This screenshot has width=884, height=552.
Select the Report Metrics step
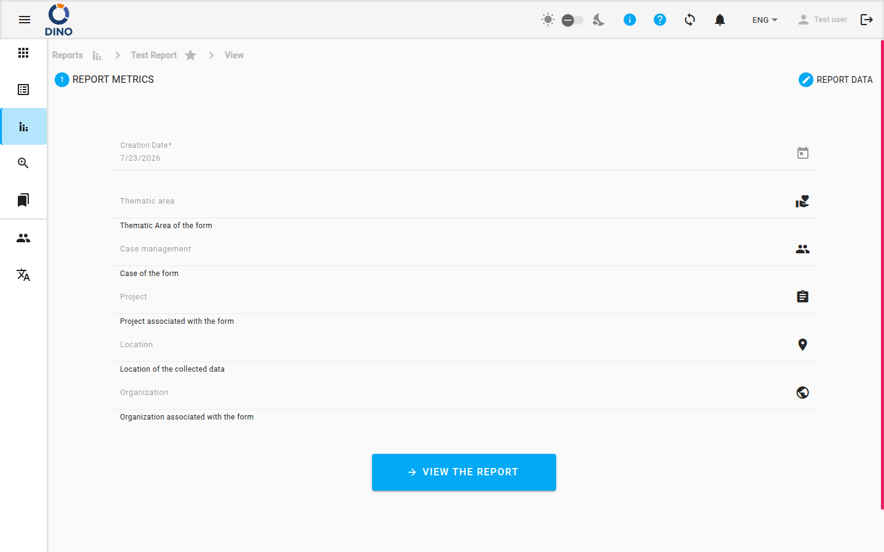104,80
